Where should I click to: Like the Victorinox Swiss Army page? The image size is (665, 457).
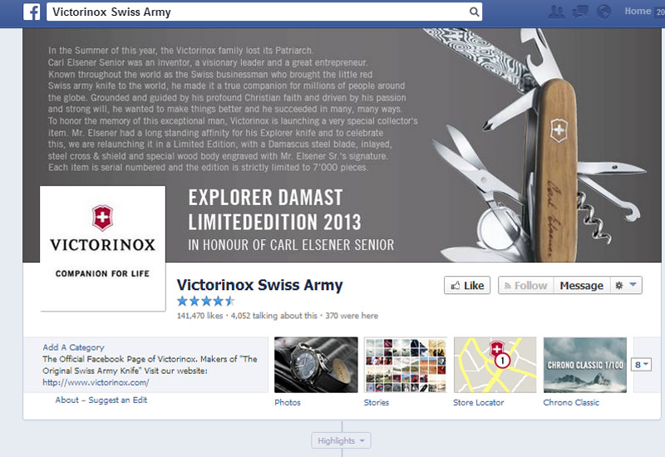coord(467,285)
